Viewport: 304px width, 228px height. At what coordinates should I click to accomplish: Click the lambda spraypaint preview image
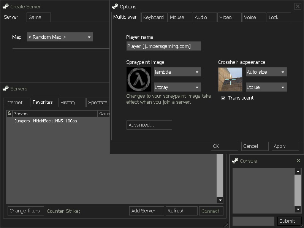138,79
